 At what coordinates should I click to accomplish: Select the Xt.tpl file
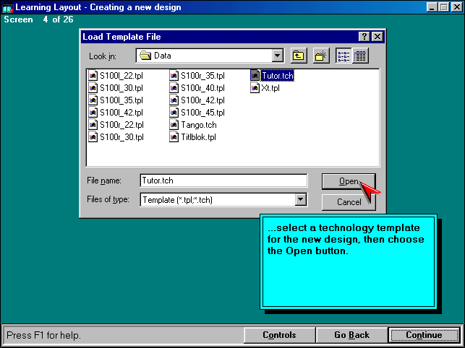tap(270, 88)
